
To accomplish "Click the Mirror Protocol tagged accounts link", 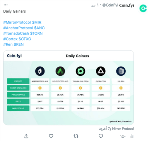I will (116, 129).
